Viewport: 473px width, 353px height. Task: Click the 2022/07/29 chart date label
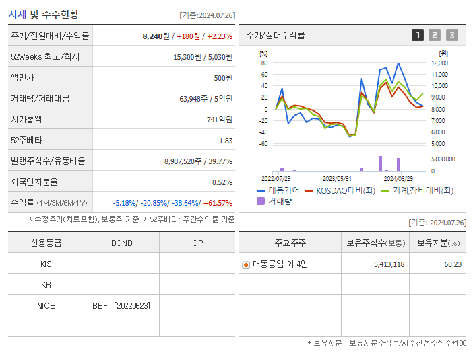point(276,179)
